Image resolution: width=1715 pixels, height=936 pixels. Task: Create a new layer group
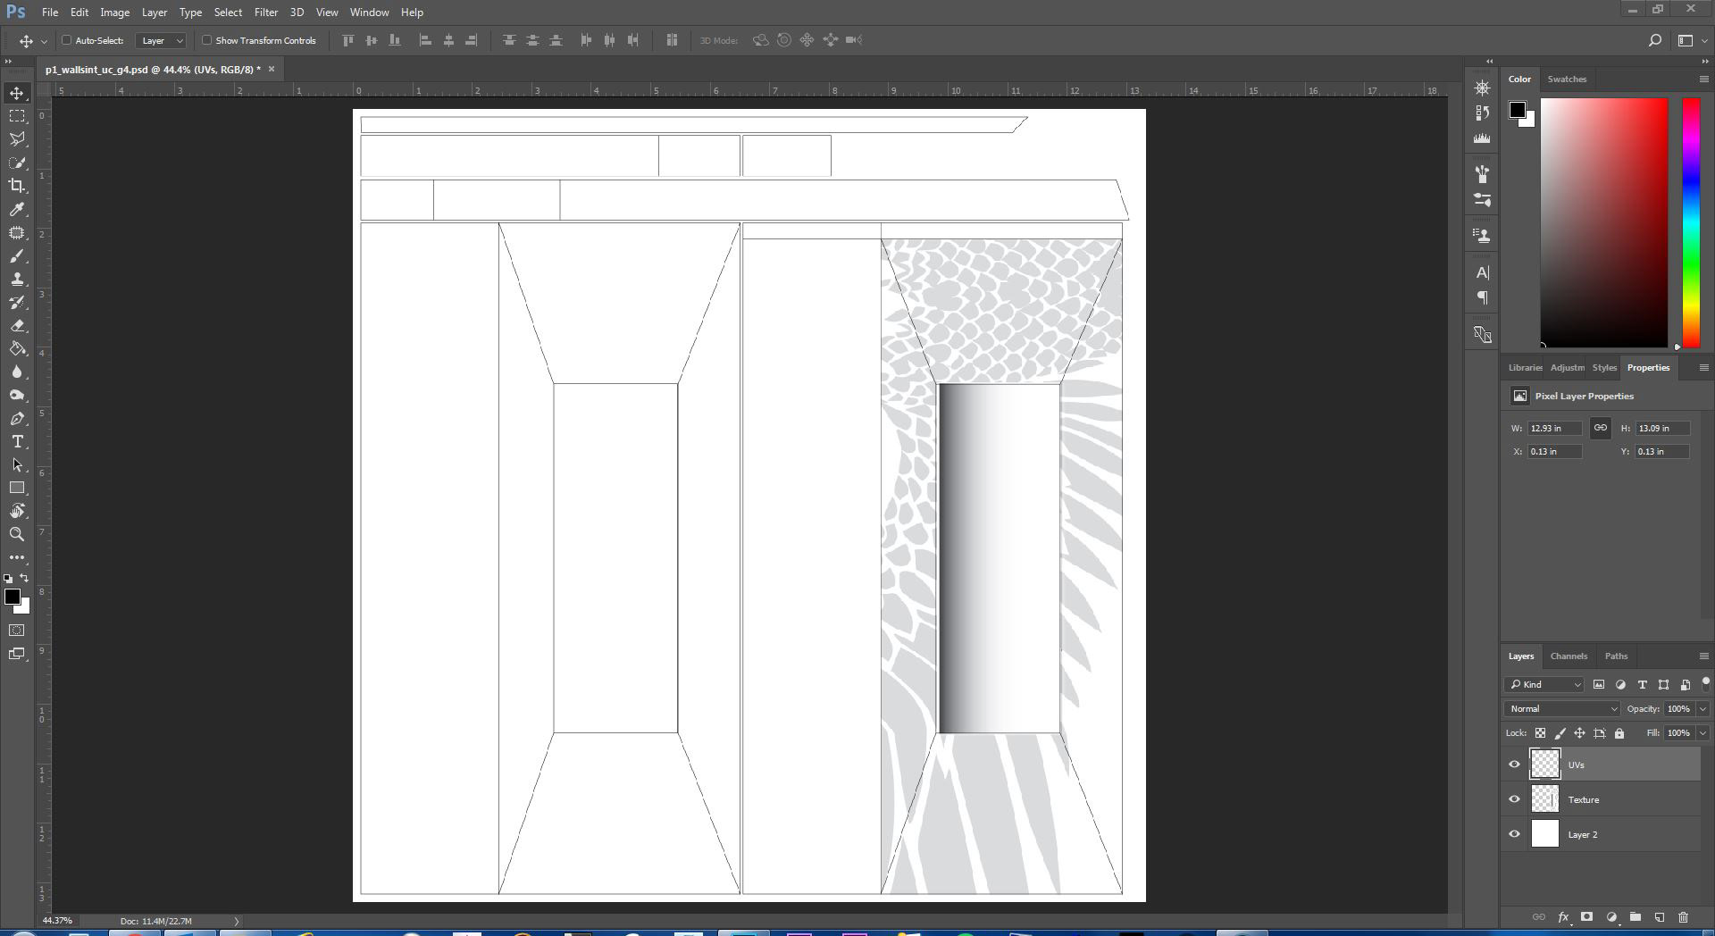point(1636,917)
